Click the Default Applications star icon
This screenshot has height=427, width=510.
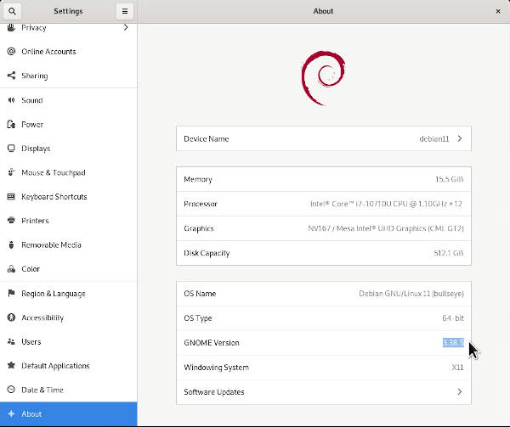[11, 366]
